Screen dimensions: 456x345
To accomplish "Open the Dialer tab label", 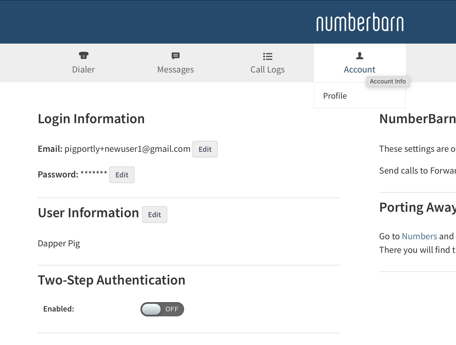I will (83, 69).
